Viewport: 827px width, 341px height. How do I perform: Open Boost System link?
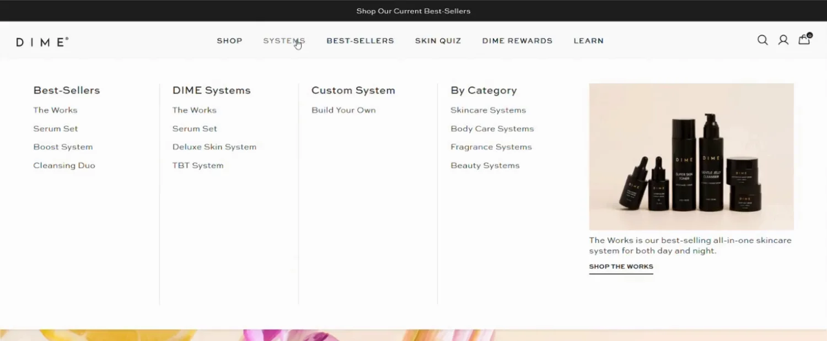pos(63,147)
